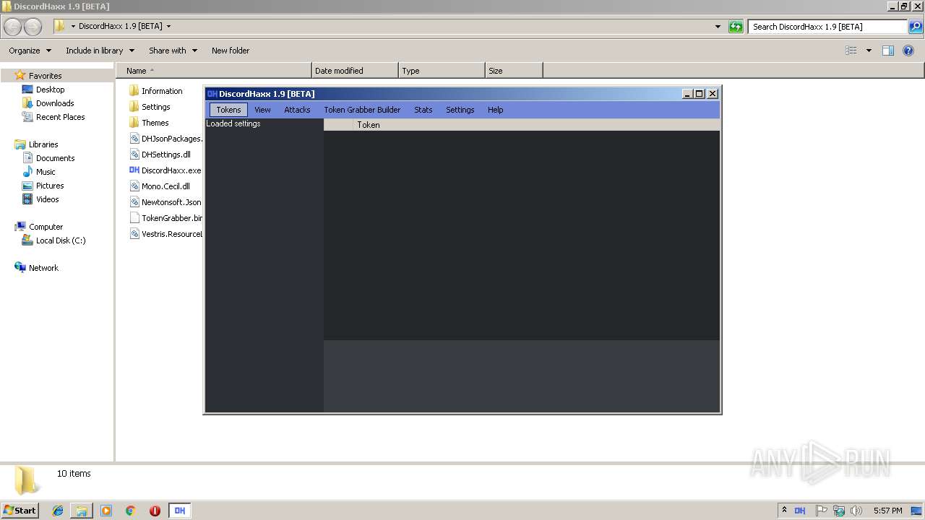Launch Opera from the taskbar
Viewport: 925px width, 520px height.
(155, 511)
